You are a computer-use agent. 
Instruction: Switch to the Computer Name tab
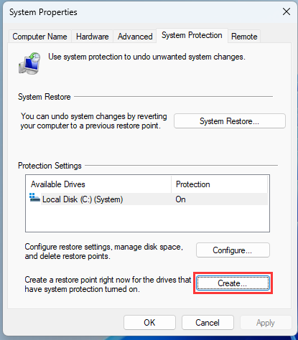pos(39,37)
